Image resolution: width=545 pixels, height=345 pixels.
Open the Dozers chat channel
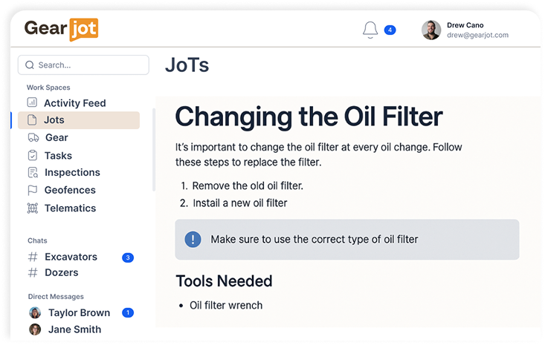coord(61,273)
